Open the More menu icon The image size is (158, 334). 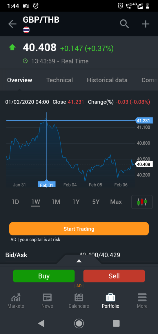142,297
